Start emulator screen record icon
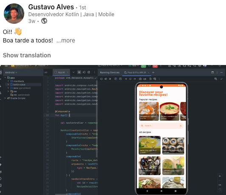Image resolution: width=226 pixels, height=195 pixels. point(145,79)
